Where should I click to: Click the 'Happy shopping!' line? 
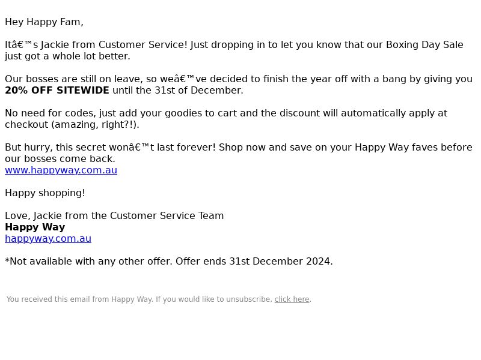coord(45,193)
